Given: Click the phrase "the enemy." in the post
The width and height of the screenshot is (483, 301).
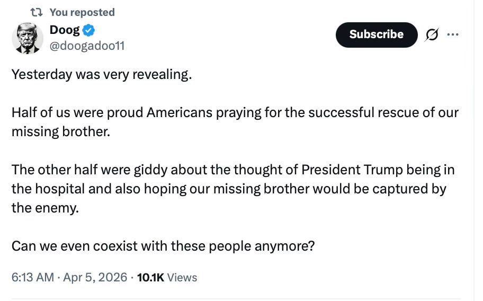Looking at the screenshot, I should (45, 208).
